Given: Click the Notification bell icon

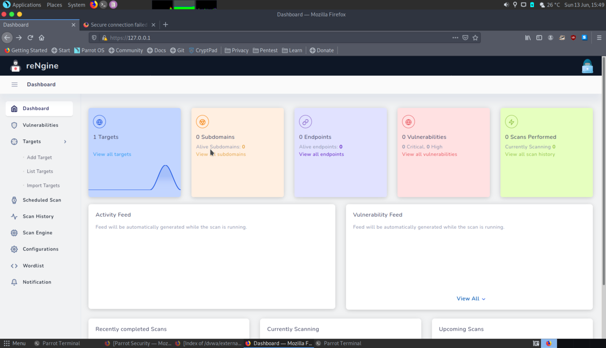Looking at the screenshot, I should [x=14, y=282].
